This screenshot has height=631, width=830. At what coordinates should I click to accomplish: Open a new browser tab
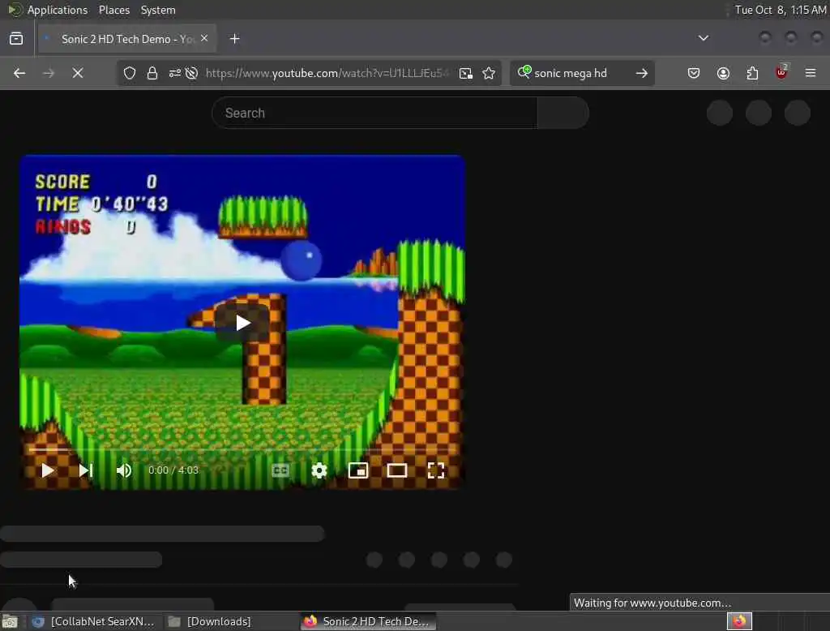coord(235,39)
